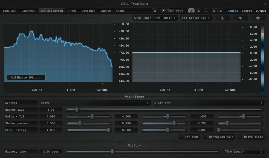Open Auto Range (Per Panel) dropdown
The height and width of the screenshot is (158, 269).
[155, 18]
